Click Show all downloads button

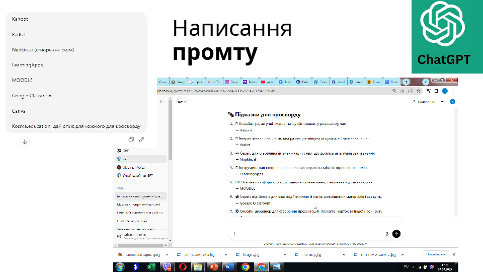coord(436,254)
